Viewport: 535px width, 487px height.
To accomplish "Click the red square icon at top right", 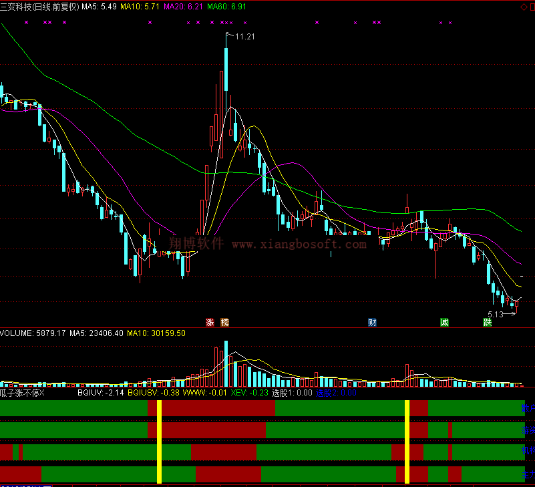I will pyautogui.click(x=531, y=6).
